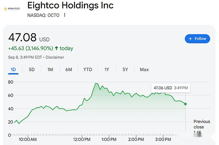Click the Eightco Holdings Inc title
This screenshot has height=145, width=219.
tap(70, 5)
